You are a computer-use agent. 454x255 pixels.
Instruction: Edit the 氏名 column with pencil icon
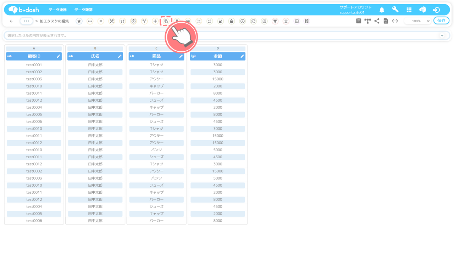coord(120,56)
